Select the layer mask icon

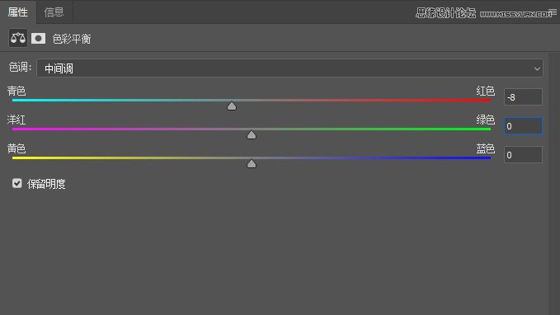38,38
